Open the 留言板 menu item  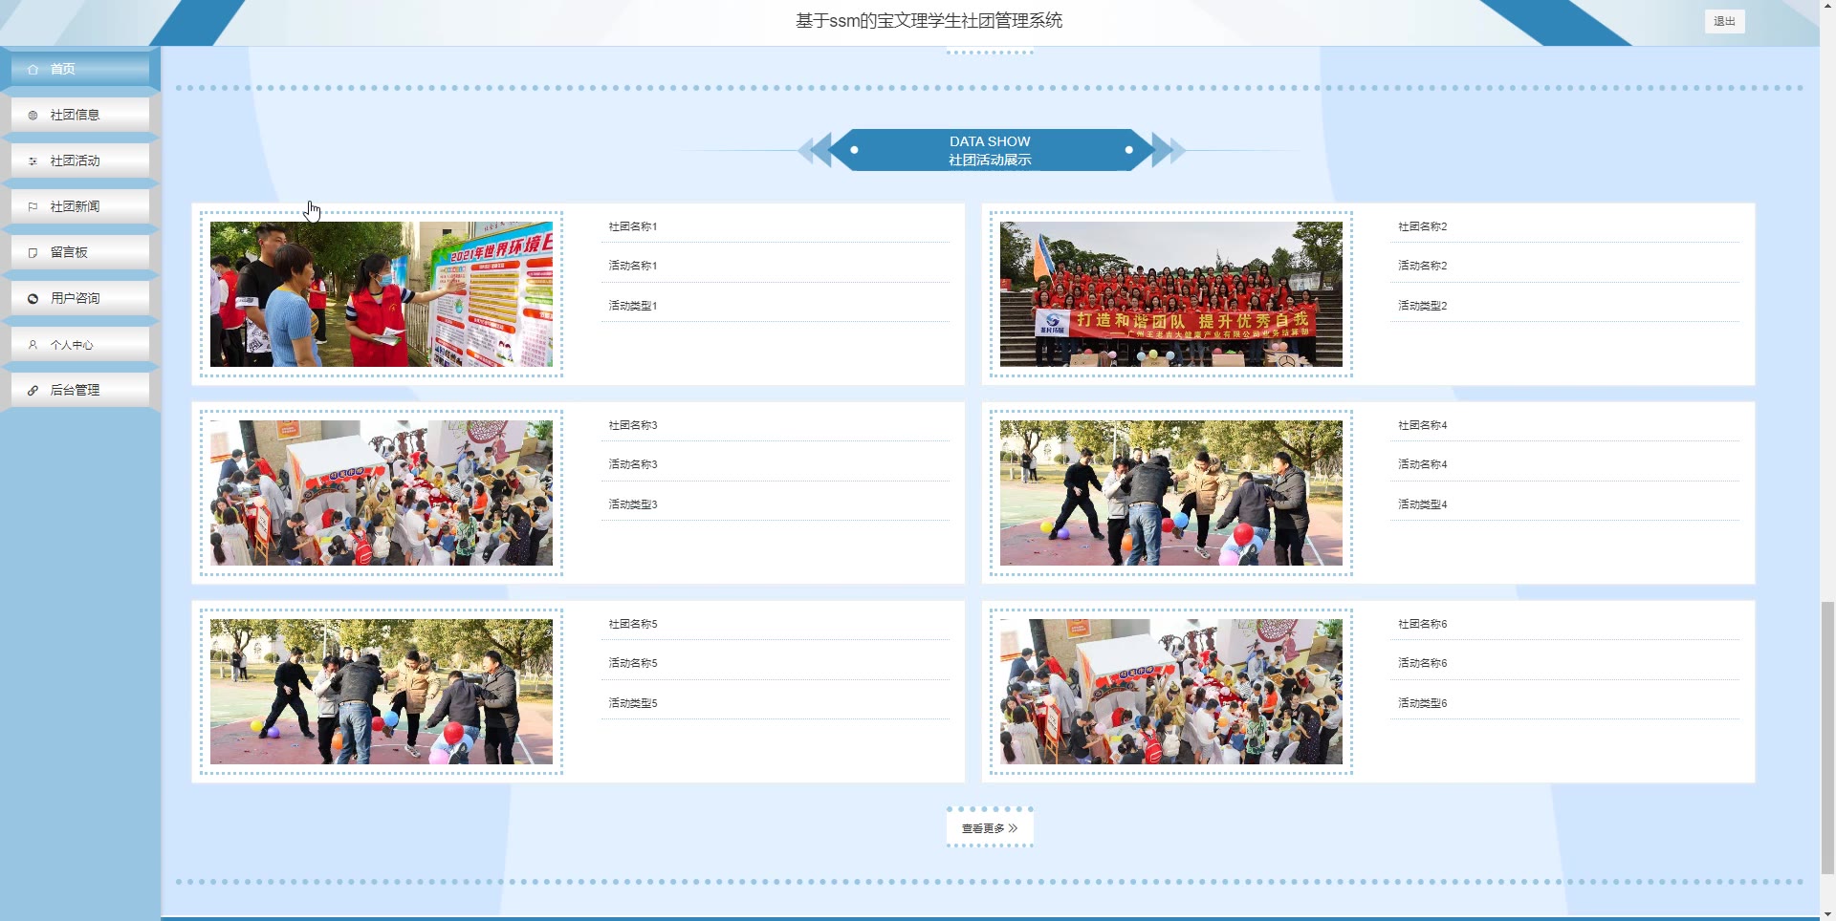click(x=80, y=252)
